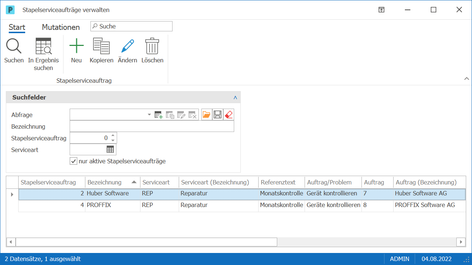This screenshot has width=472, height=265.
Task: Switch to the Mutationen tab
Action: pos(61,27)
